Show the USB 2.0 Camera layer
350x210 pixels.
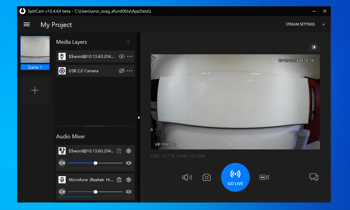coord(121,71)
